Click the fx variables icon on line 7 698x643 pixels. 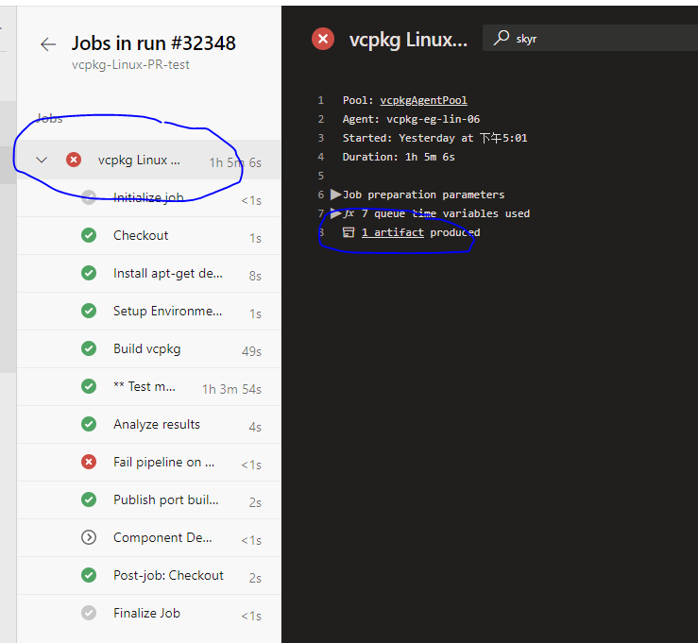click(349, 213)
